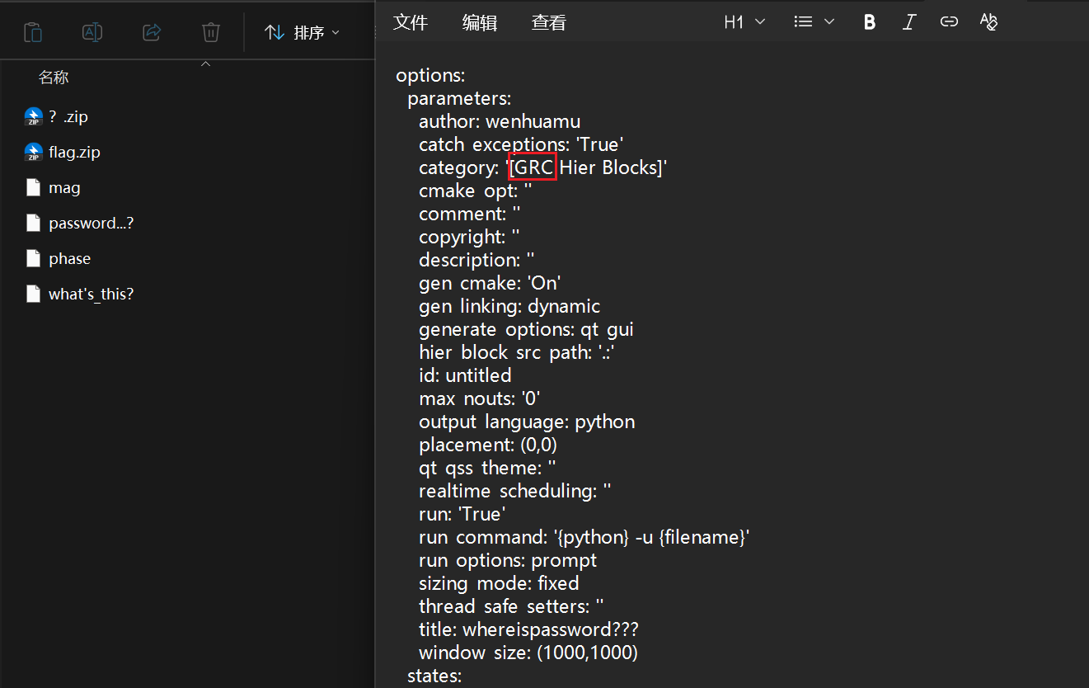
Task: Click the 名称 column header
Action: 54,78
